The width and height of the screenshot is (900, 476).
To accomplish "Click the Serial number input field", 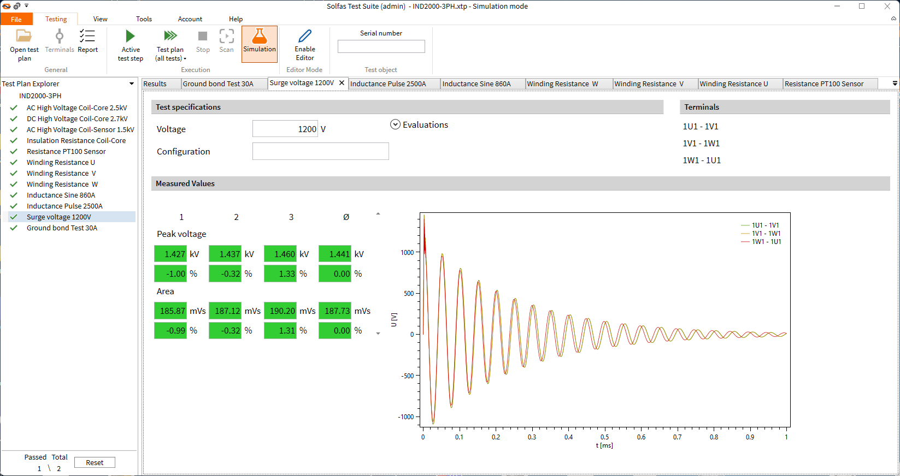I will 381,47.
